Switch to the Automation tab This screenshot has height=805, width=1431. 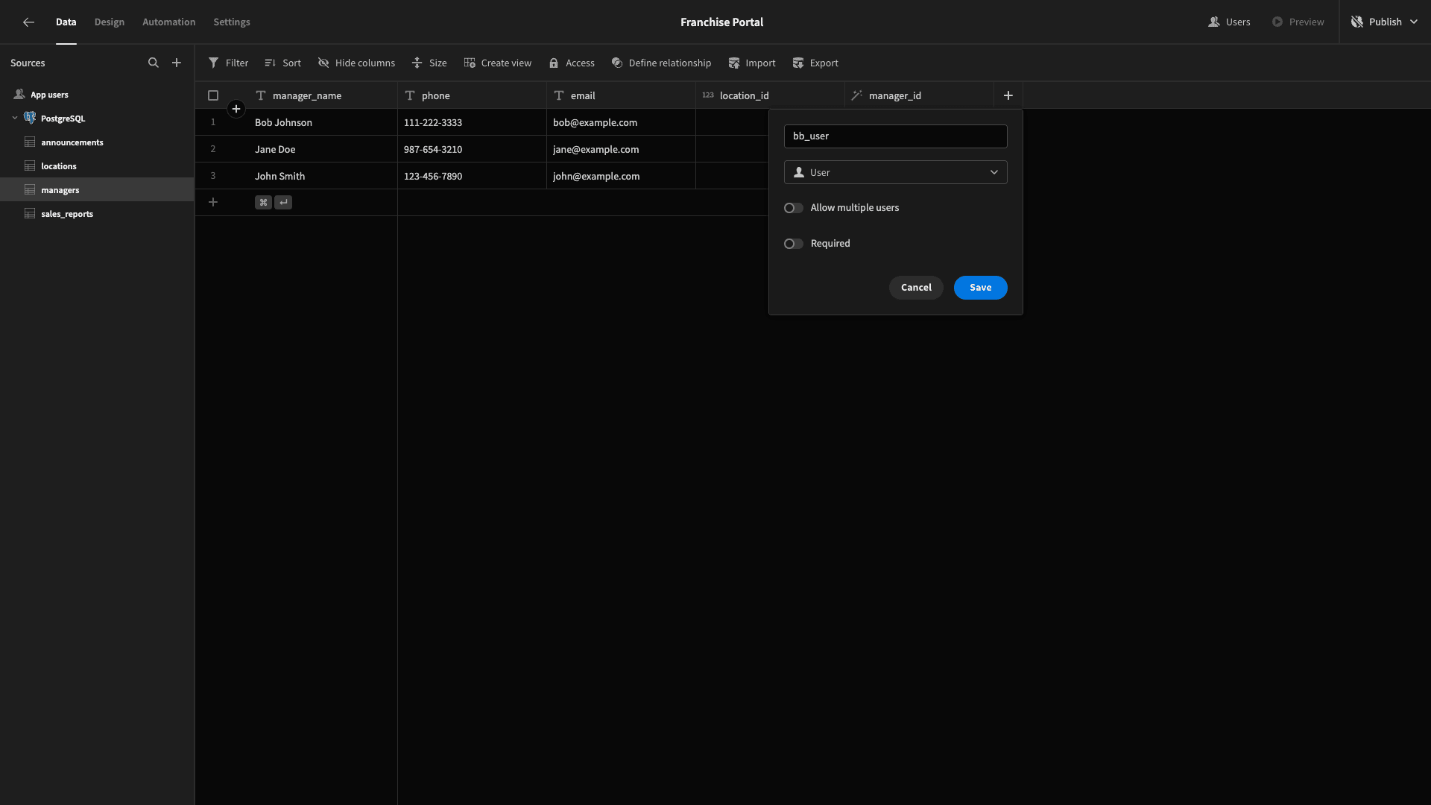(169, 22)
